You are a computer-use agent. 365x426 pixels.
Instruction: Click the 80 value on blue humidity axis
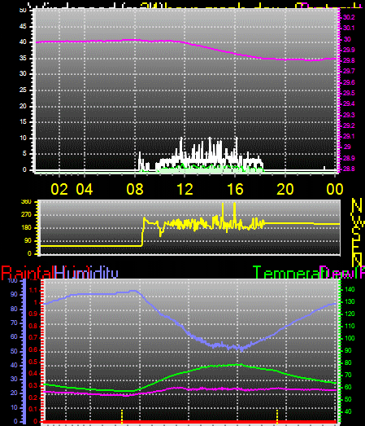tap(14, 309)
